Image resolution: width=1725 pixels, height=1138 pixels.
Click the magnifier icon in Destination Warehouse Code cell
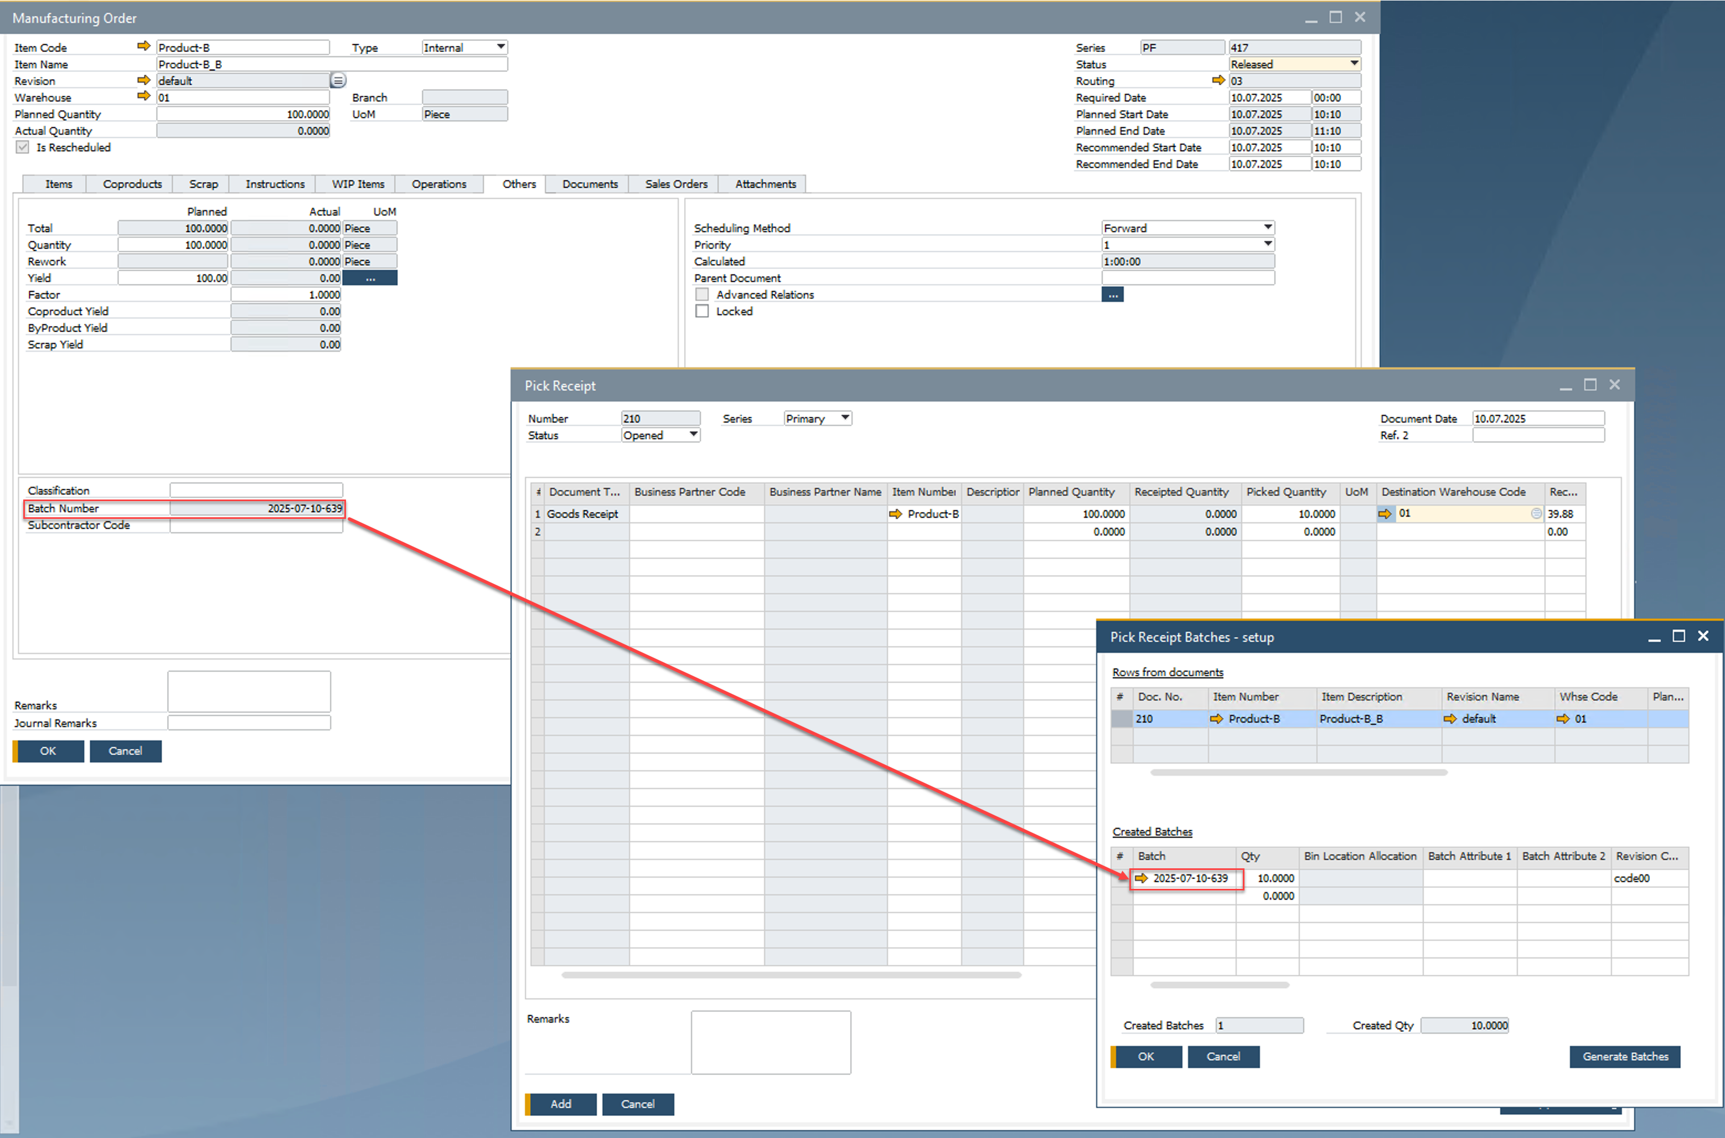1536,513
